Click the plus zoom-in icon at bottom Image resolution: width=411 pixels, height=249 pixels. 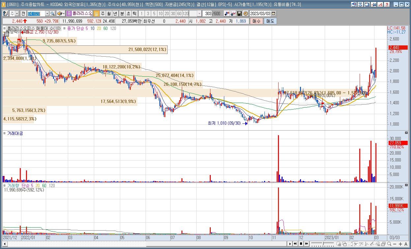click(x=400, y=244)
